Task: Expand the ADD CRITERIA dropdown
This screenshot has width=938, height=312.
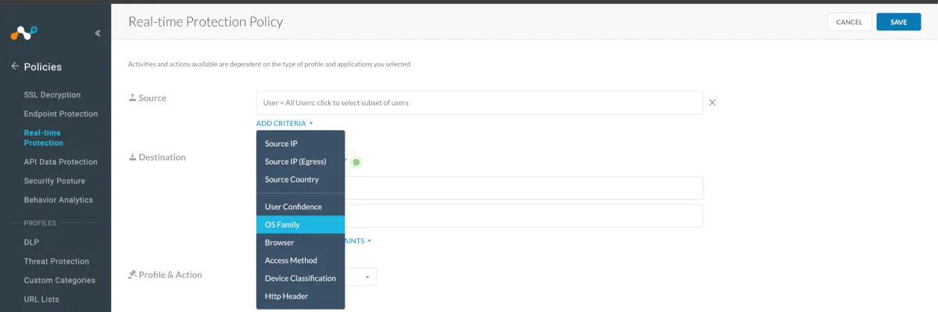Action: coord(284,123)
